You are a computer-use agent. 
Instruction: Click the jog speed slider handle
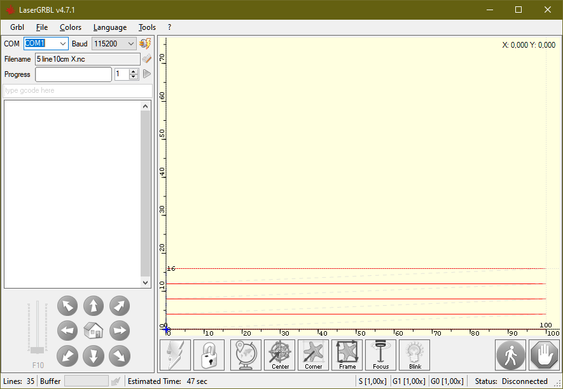coord(38,350)
